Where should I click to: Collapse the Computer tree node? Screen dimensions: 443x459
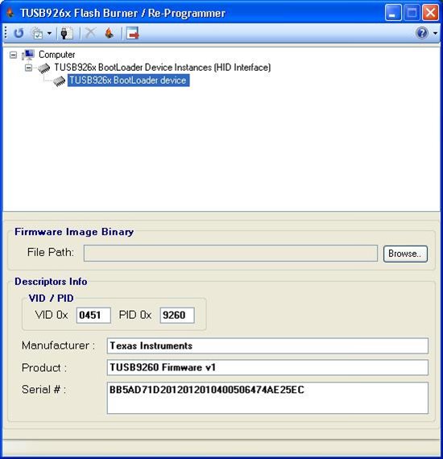(x=13, y=55)
